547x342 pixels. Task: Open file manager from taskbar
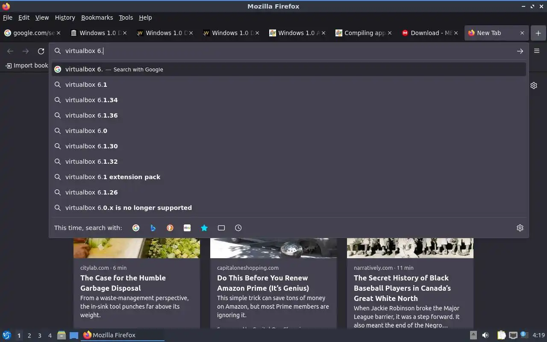click(x=62, y=335)
